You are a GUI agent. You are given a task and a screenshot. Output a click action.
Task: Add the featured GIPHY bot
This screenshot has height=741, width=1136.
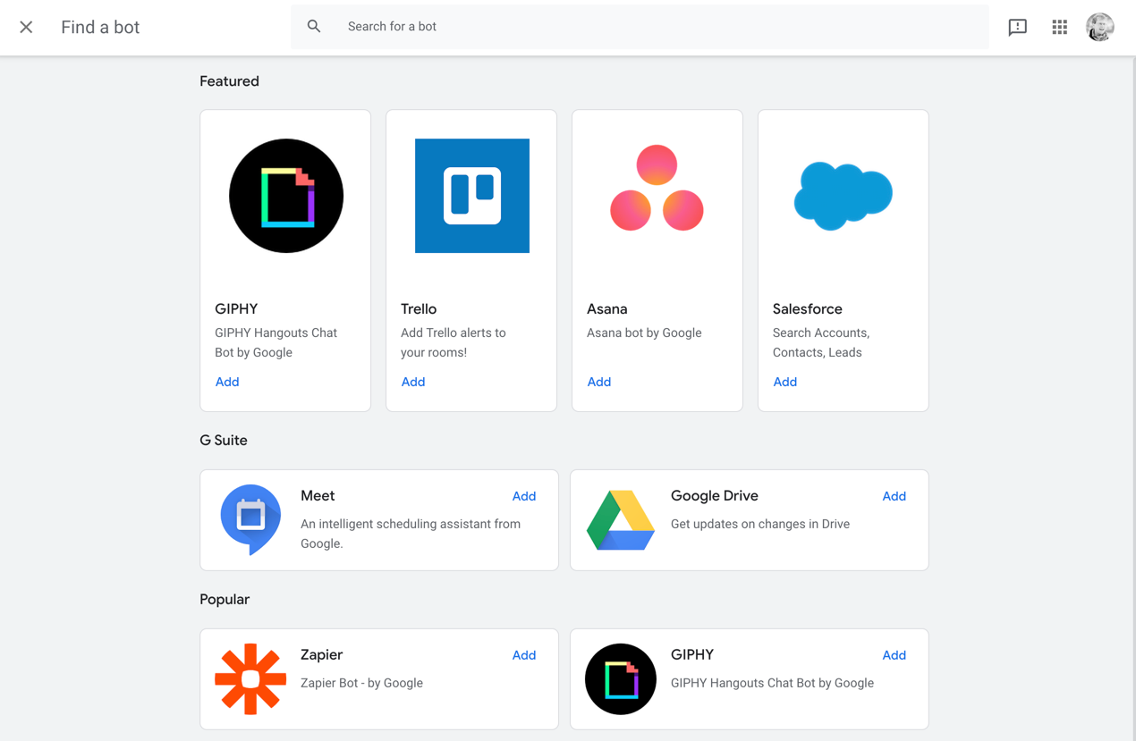[227, 382]
